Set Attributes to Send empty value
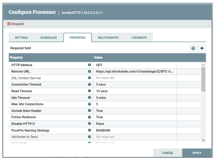The image size is (215, 161). pyautogui.click(x=135, y=137)
